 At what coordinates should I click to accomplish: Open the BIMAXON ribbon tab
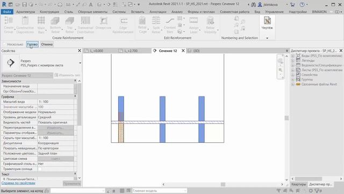pos(319,12)
